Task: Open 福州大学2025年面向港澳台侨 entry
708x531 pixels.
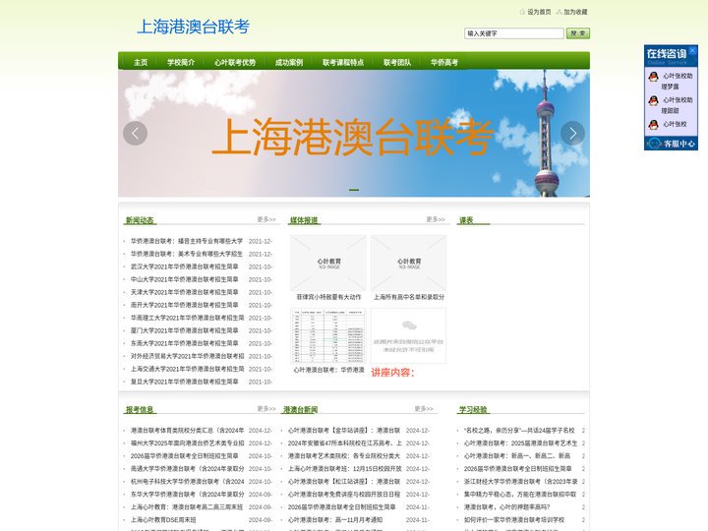Action: [188, 443]
